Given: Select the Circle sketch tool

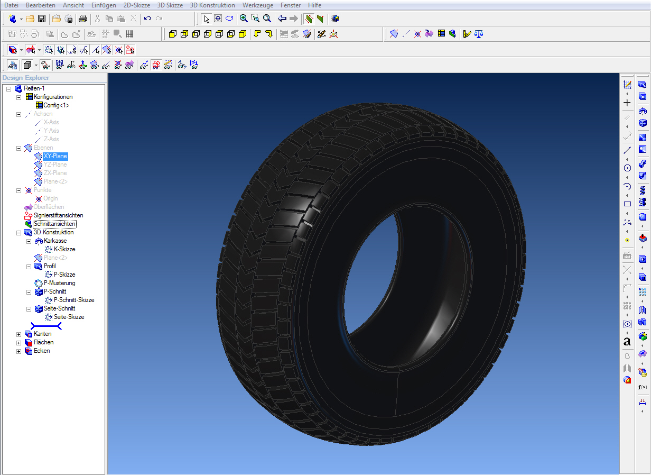Looking at the screenshot, I should tap(627, 168).
